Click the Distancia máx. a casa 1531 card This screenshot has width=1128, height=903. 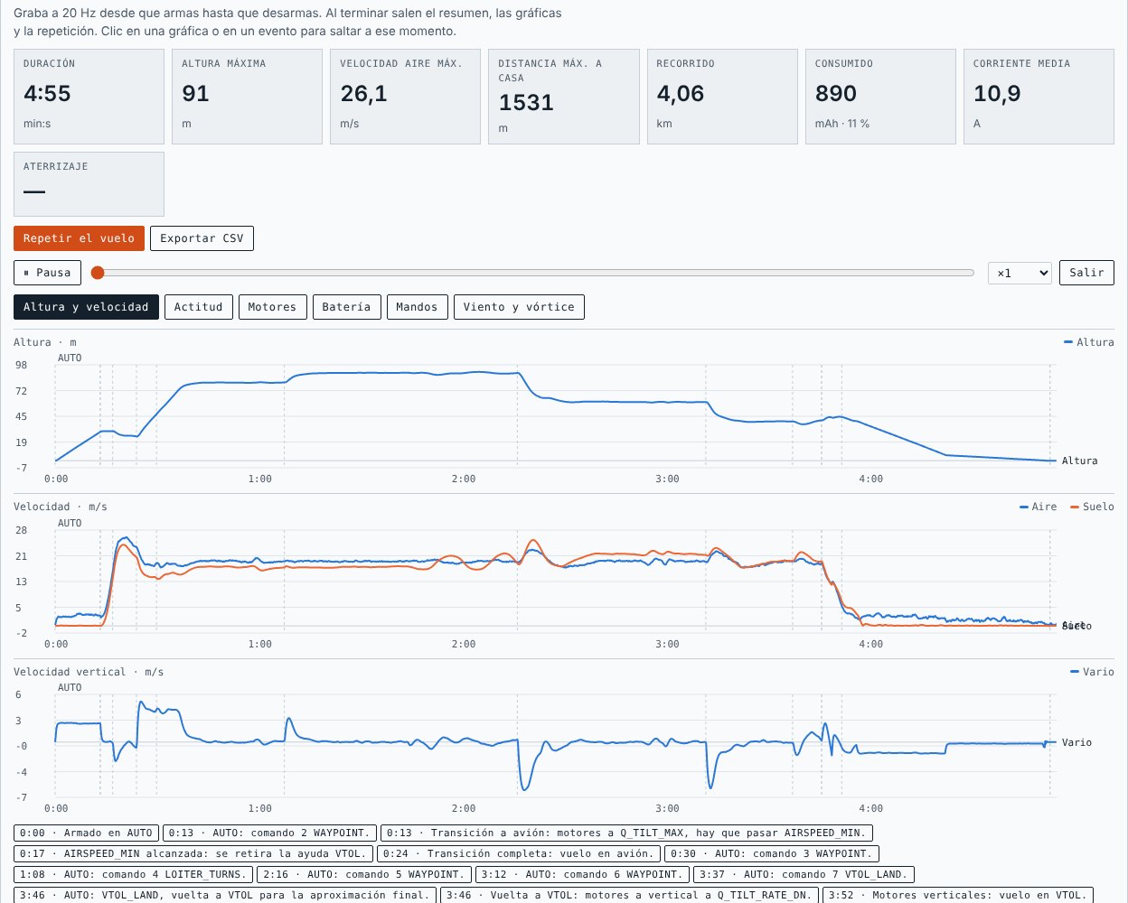564,97
